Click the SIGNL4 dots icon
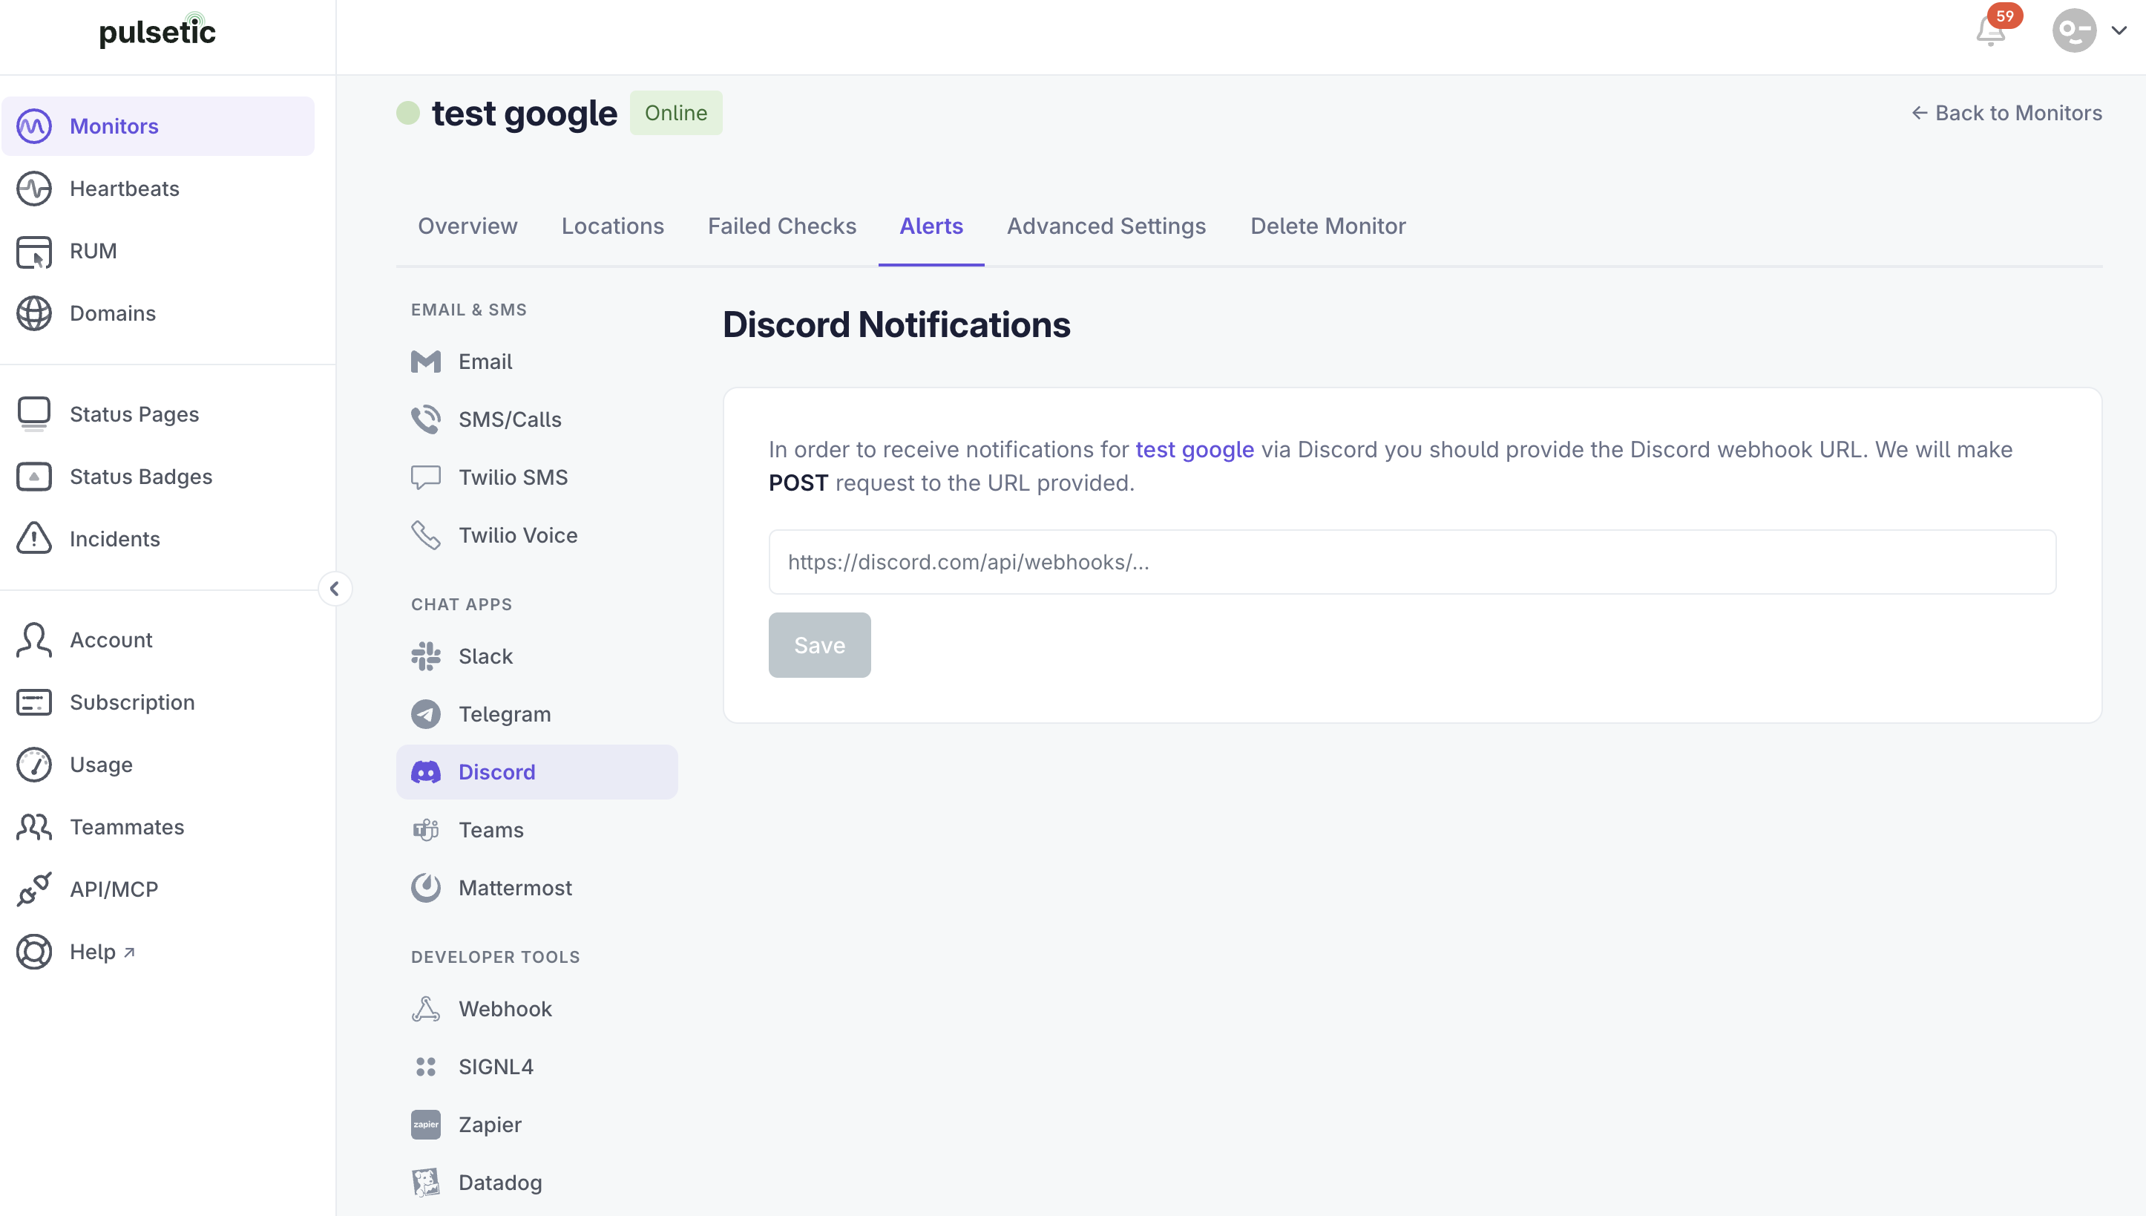 click(426, 1068)
